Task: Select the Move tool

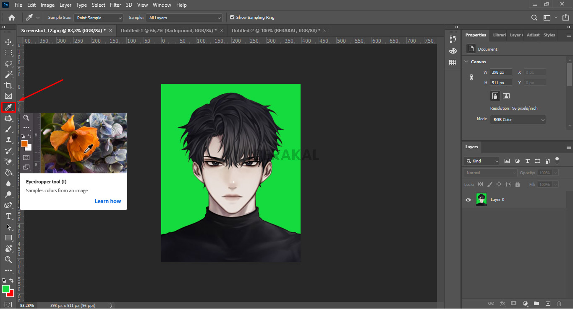Action: (x=8, y=42)
